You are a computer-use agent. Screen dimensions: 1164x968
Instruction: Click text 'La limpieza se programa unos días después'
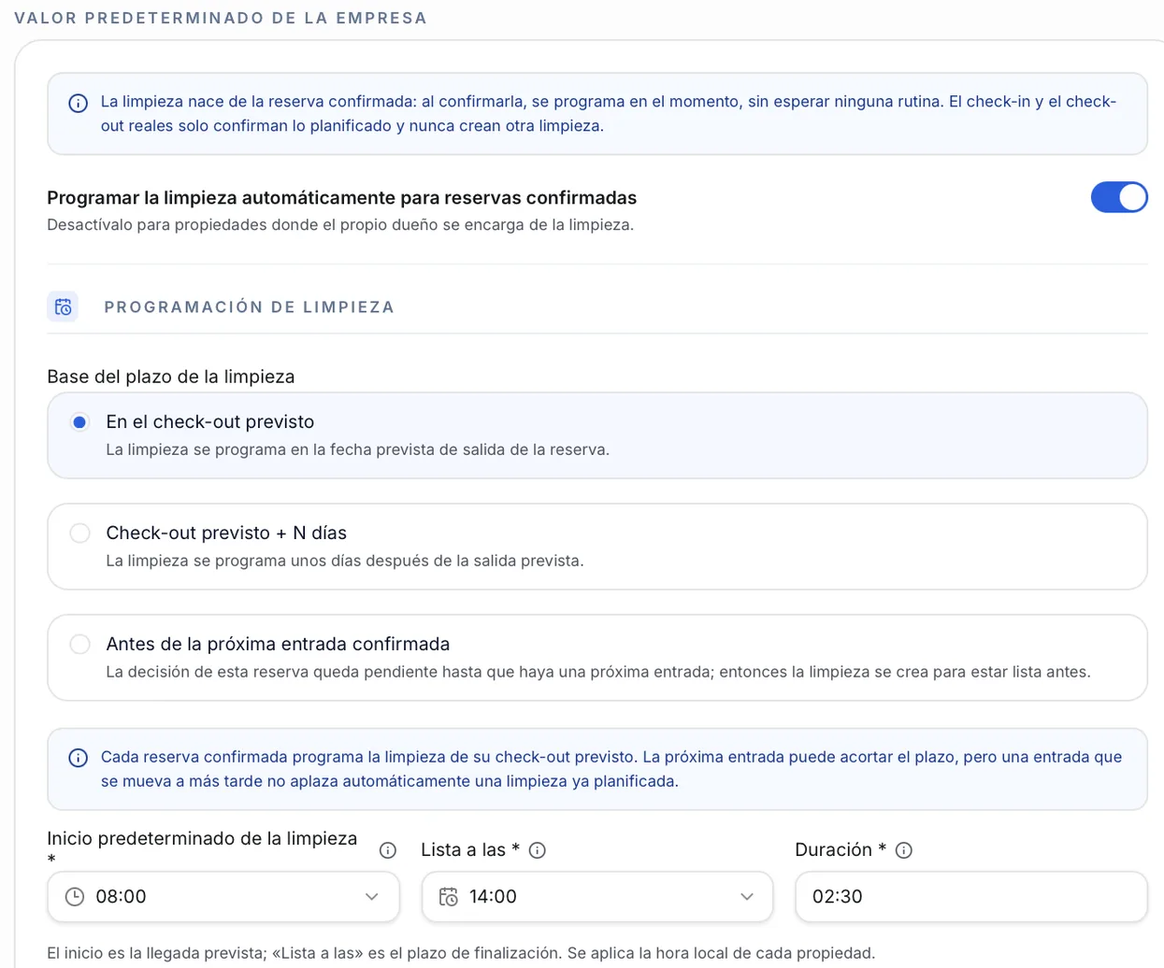point(345,561)
